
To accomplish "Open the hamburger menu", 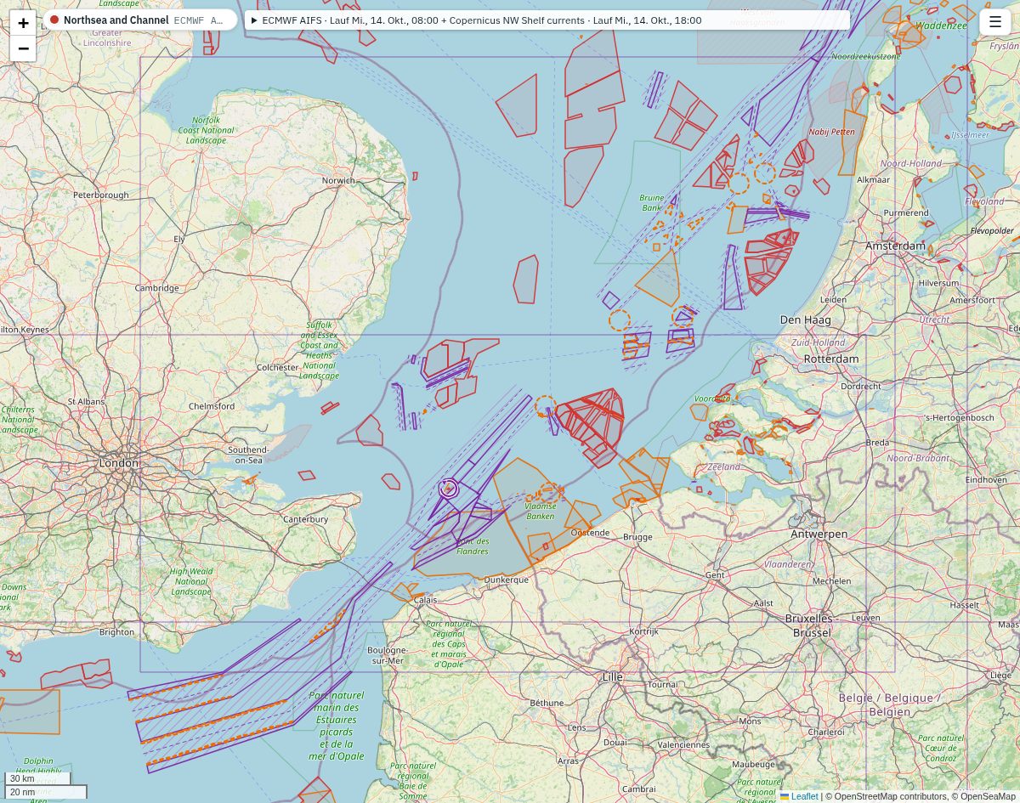I will [995, 22].
